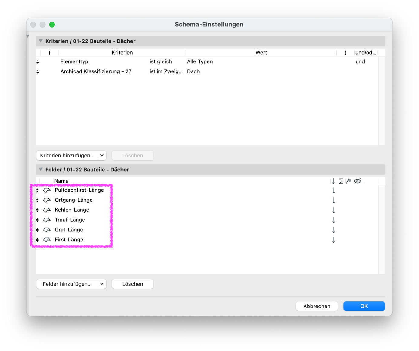
Task: Click reorder handle of Ortgang-Länge field
Action: point(38,200)
